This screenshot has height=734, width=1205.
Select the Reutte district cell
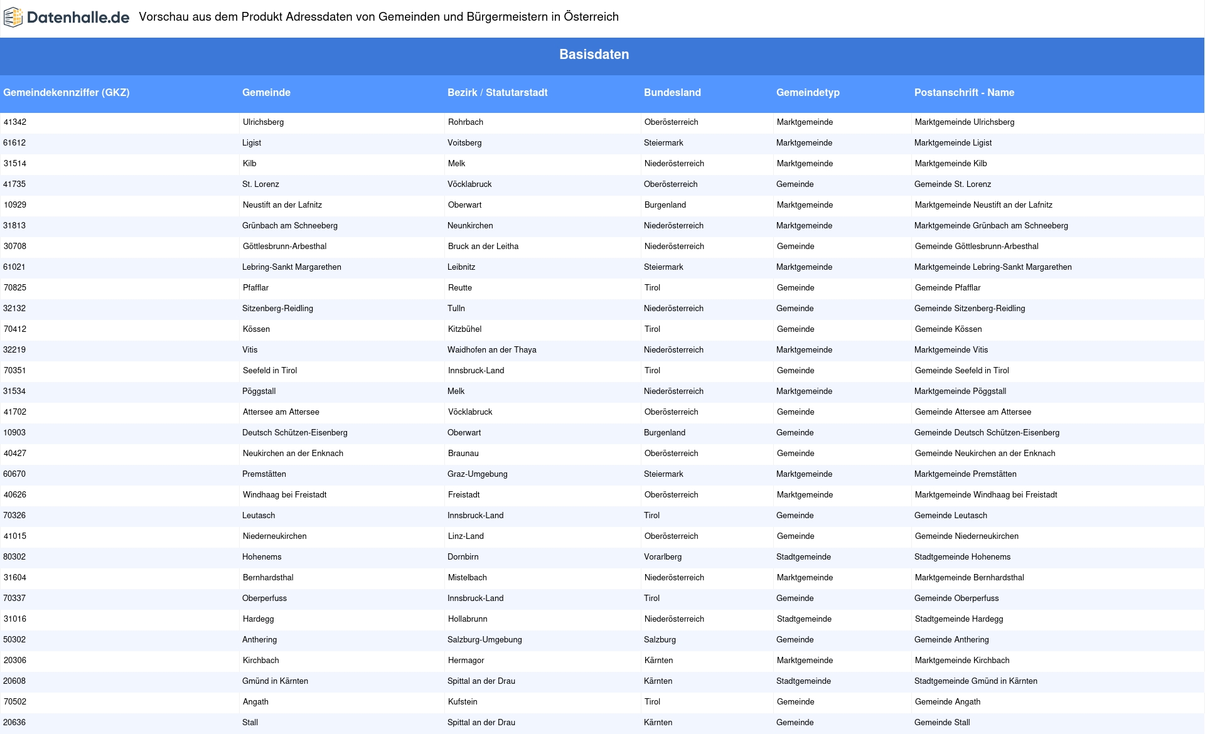543,288
